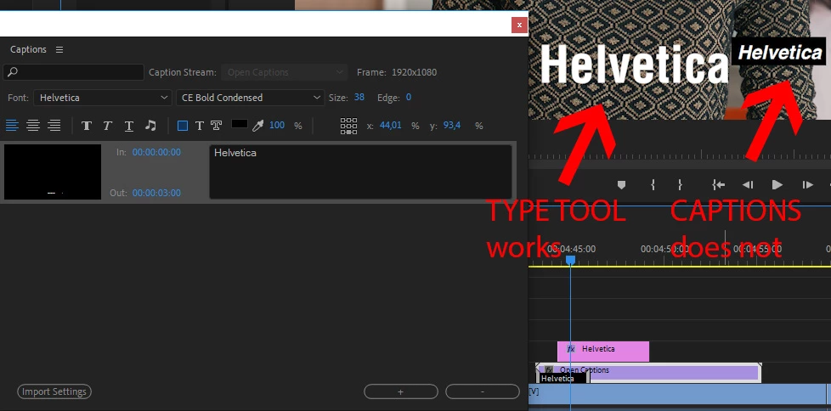This screenshot has width=831, height=411.
Task: Open the Helvetica font family dropdown
Action: pos(102,98)
